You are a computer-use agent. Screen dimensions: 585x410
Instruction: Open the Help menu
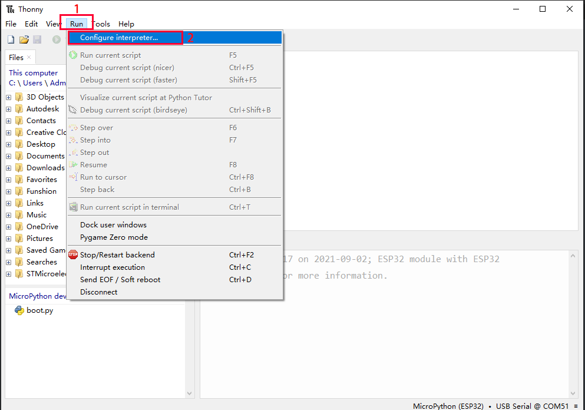point(126,24)
